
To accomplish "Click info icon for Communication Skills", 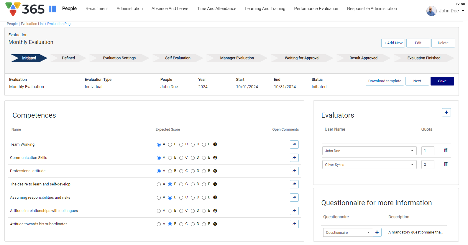I will tap(215, 158).
